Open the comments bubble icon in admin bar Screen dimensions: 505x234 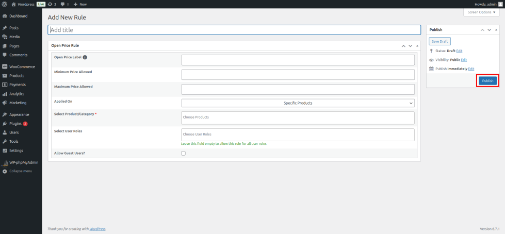tap(63, 4)
